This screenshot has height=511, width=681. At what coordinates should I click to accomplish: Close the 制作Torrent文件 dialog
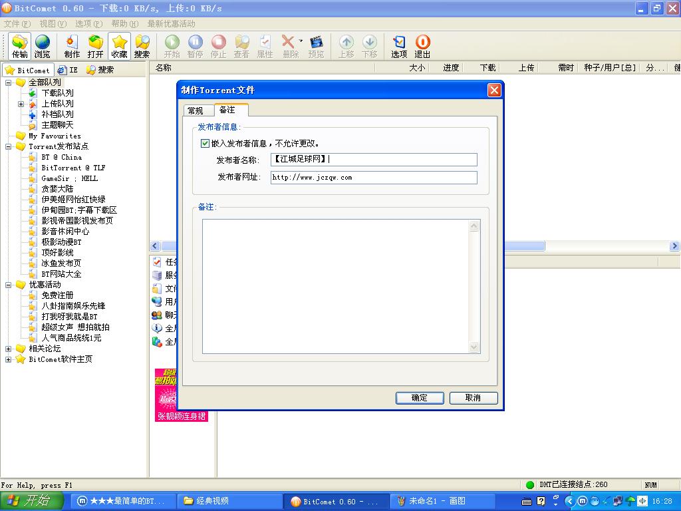pos(494,90)
